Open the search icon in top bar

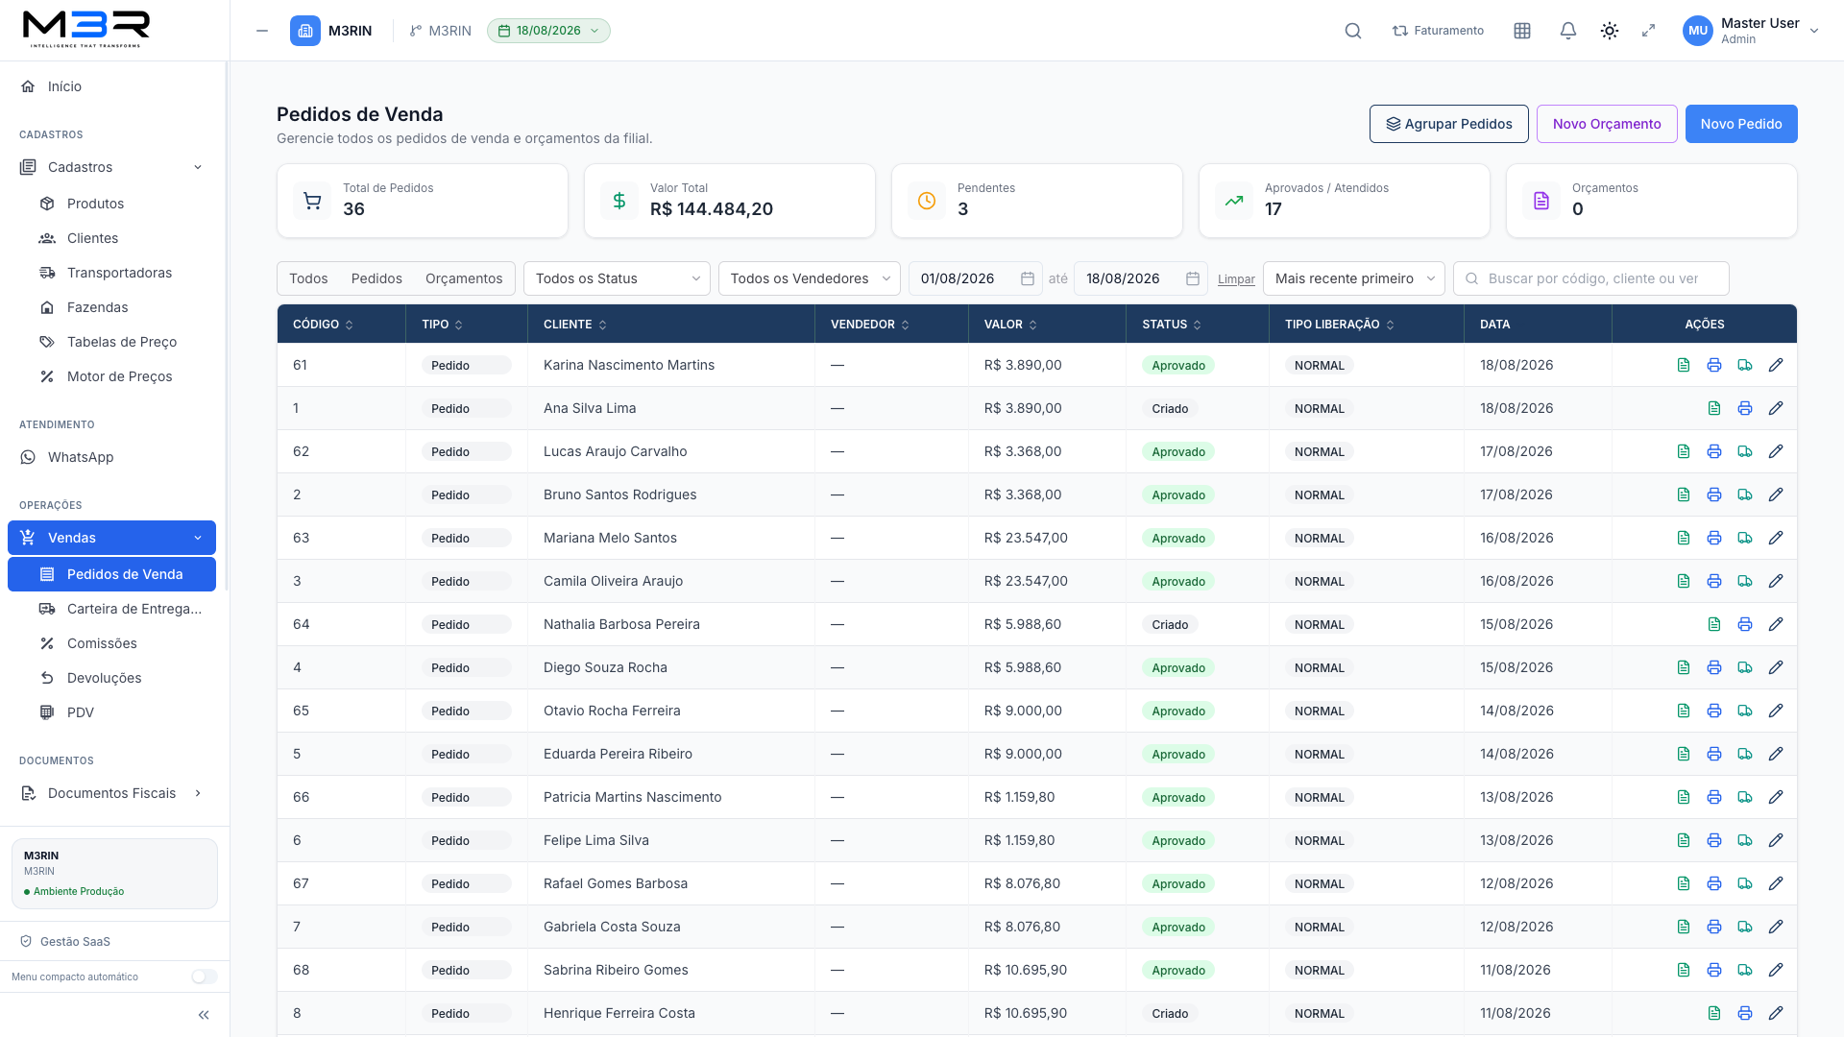[1353, 31]
